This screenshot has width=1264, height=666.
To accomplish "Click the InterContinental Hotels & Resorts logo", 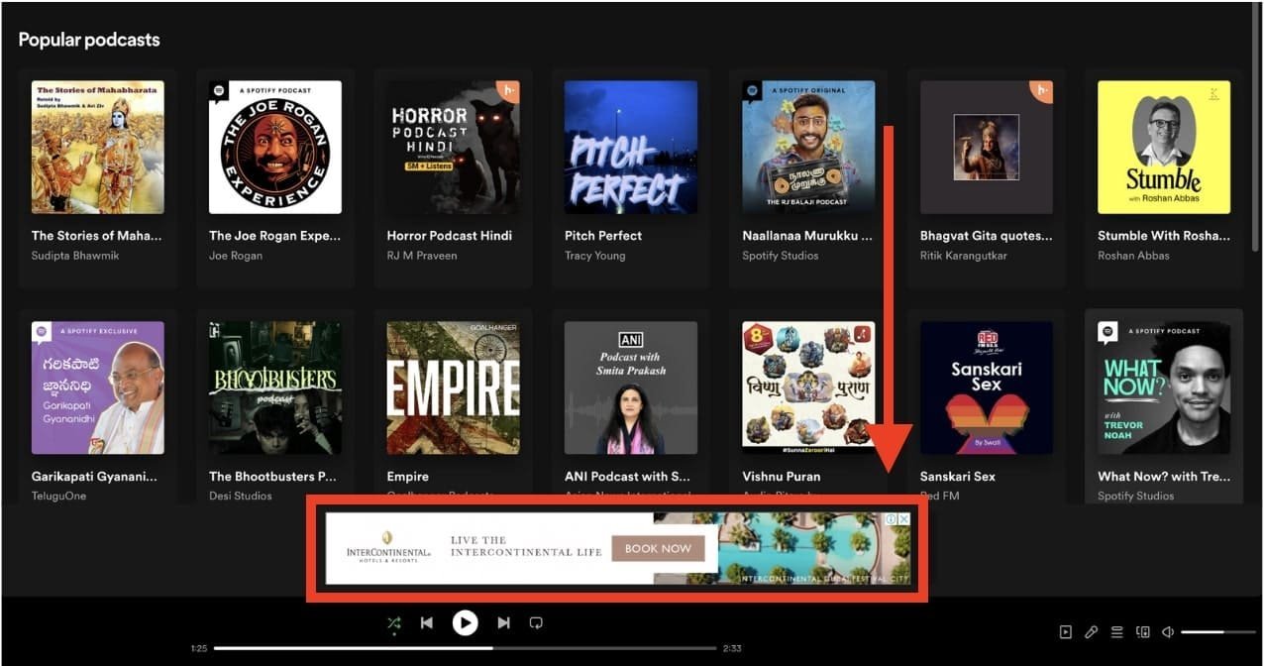I will [x=388, y=547].
